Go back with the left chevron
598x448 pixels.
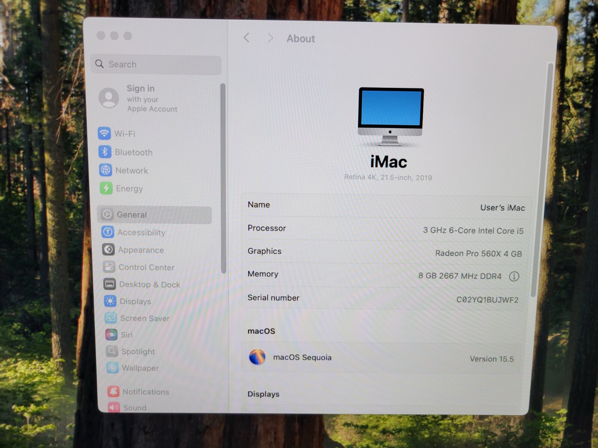[246, 37]
